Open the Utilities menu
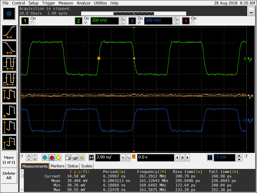 (100, 3)
